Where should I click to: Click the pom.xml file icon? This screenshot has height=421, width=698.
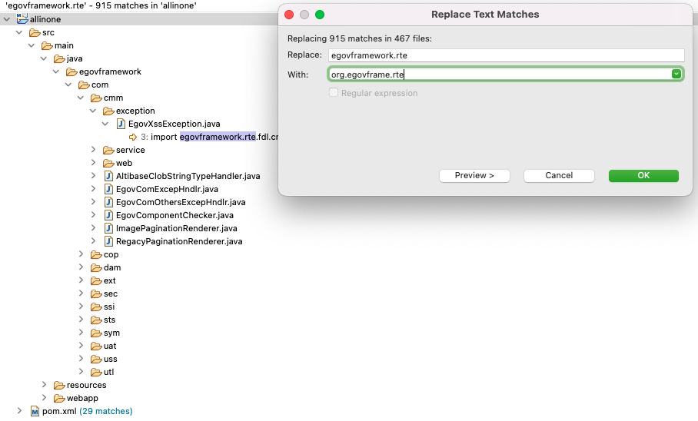pyautogui.click(x=35, y=411)
